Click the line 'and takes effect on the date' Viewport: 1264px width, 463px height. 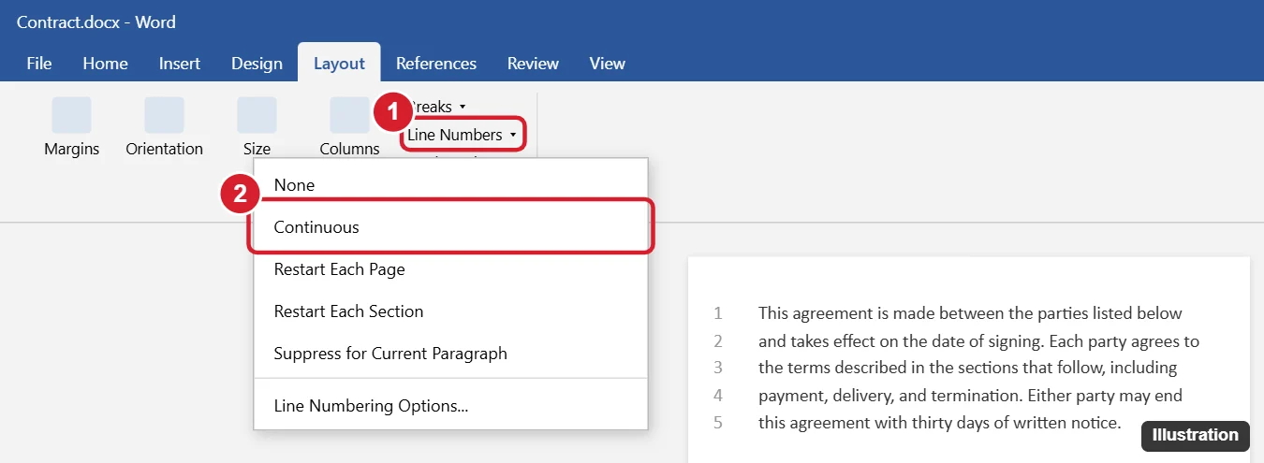pyautogui.click(x=978, y=340)
